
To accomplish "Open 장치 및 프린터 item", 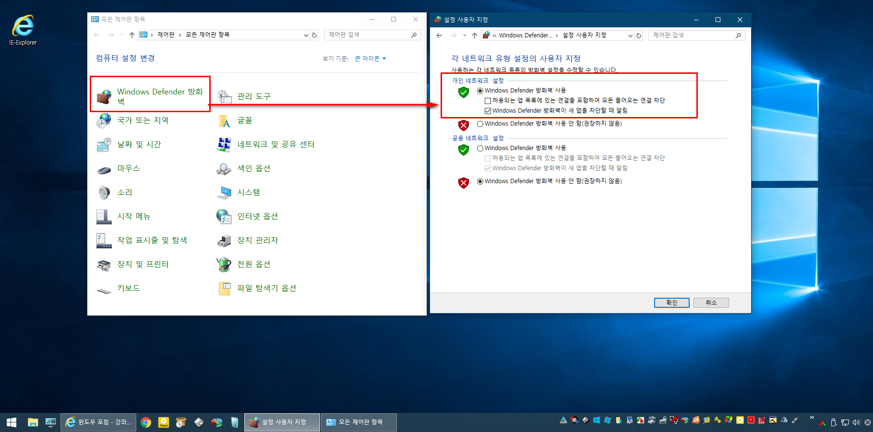I will click(132, 264).
